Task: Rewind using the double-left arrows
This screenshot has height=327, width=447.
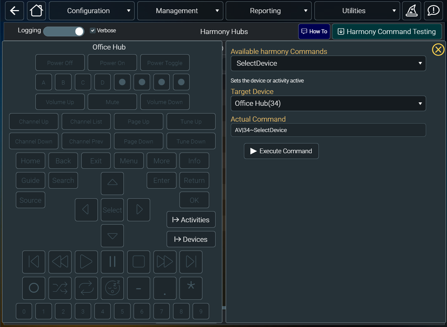Action: (x=60, y=262)
